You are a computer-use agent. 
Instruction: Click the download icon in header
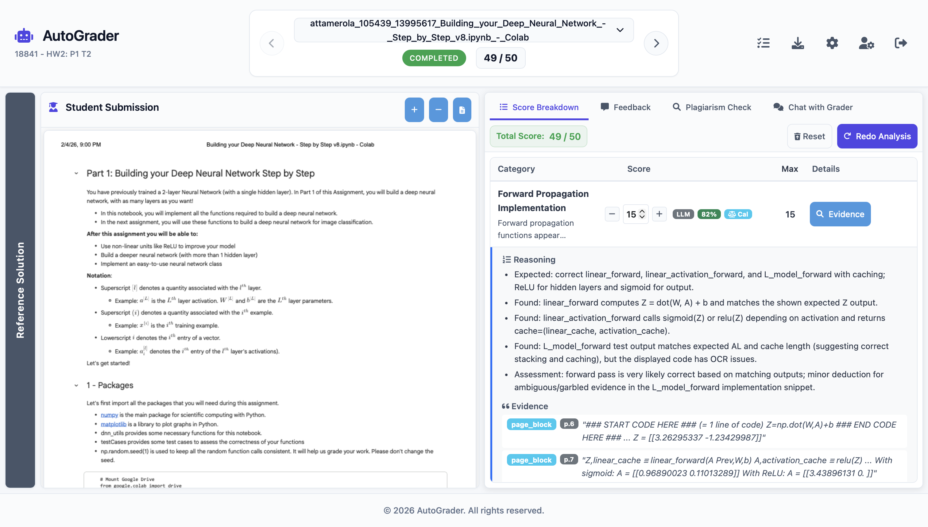tap(798, 43)
